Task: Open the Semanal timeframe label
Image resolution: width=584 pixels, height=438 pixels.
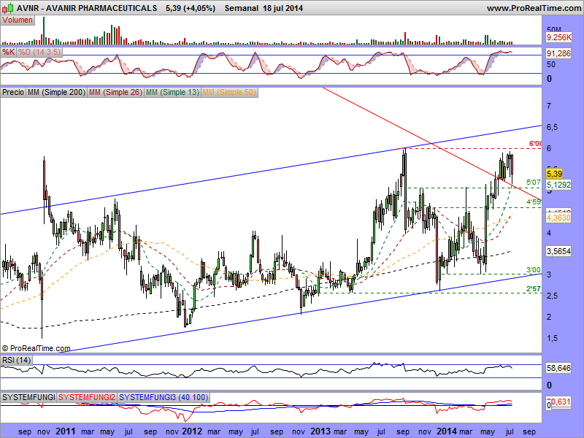Action: [x=242, y=8]
